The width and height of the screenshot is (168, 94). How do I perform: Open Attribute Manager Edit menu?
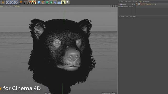pyautogui.click(x=127, y=17)
